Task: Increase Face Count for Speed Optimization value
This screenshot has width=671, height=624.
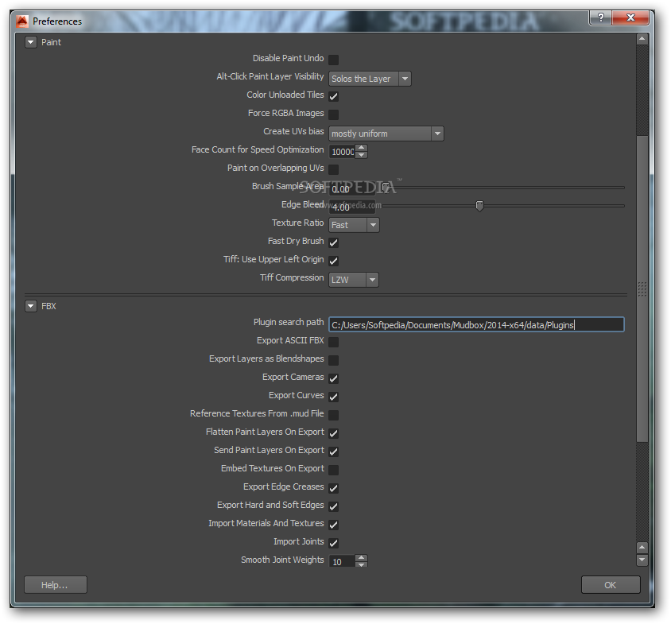Action: [362, 148]
